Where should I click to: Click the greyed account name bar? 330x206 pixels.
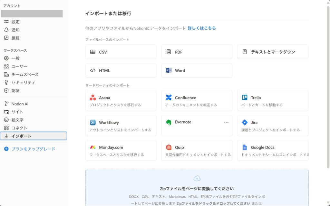click(32, 14)
